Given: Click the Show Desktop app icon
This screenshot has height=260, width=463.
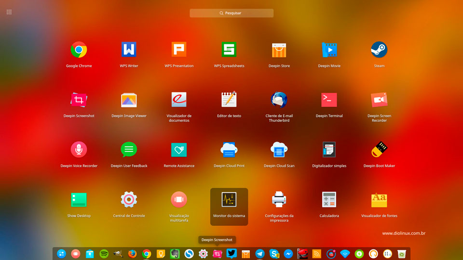Looking at the screenshot, I should [x=79, y=199].
